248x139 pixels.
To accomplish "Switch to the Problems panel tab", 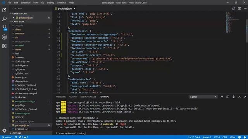I will 61,97.
